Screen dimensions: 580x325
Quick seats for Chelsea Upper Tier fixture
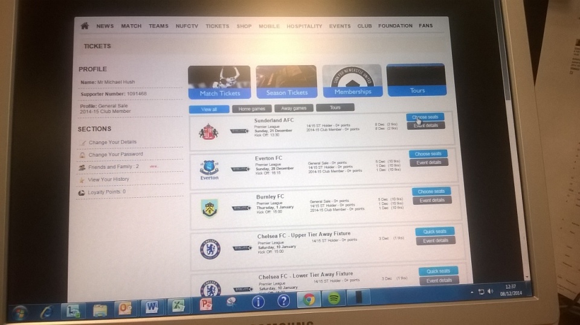[x=434, y=232]
